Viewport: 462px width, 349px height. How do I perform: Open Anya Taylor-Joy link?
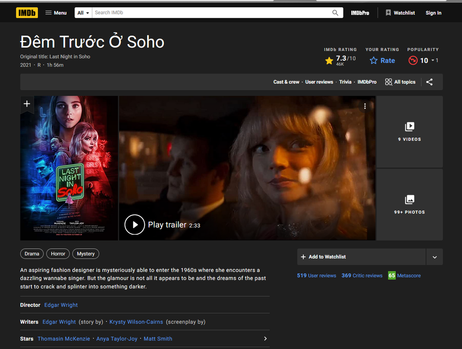tap(117, 339)
